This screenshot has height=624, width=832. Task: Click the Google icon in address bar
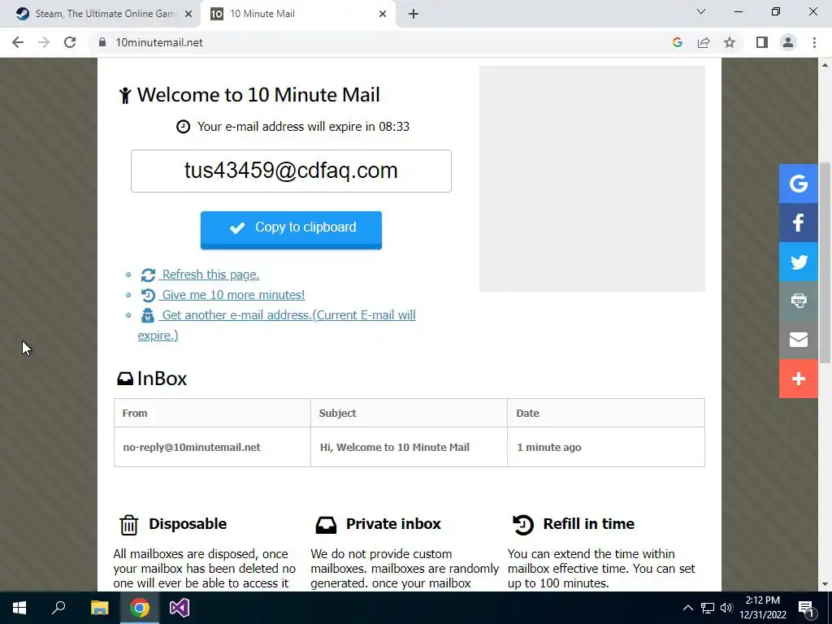click(677, 42)
